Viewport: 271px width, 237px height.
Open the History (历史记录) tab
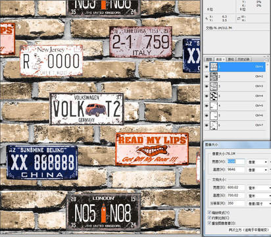pyautogui.click(x=243, y=59)
